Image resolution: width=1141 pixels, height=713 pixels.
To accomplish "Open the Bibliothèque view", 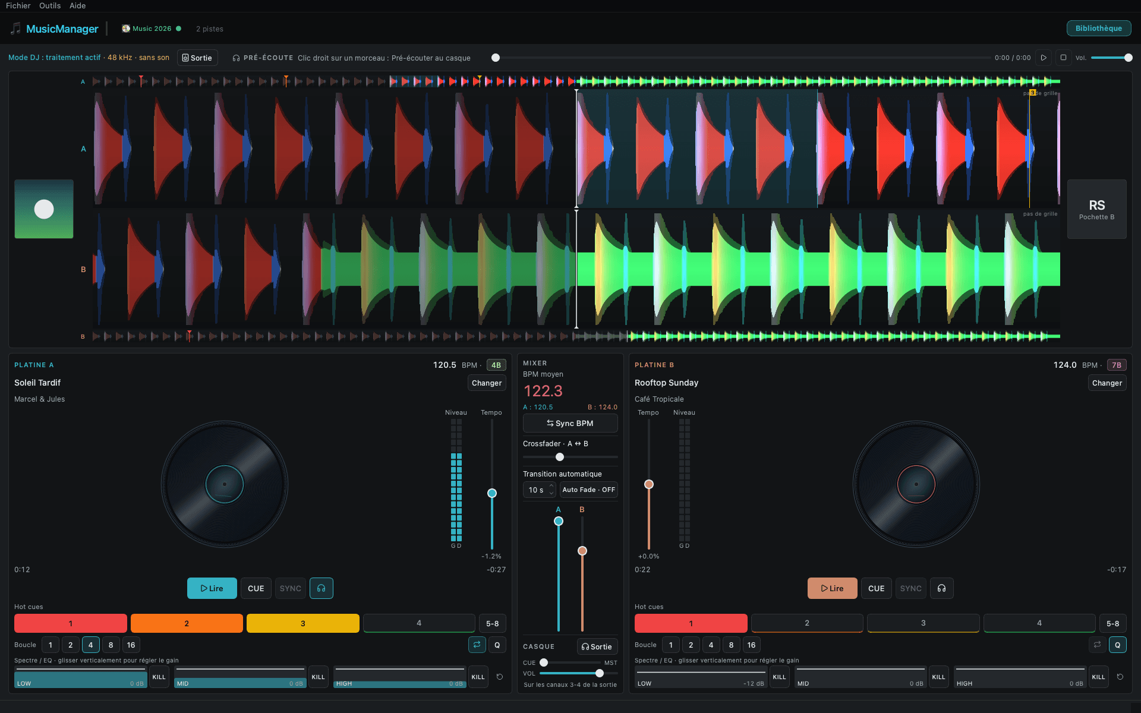I will pyautogui.click(x=1099, y=29).
